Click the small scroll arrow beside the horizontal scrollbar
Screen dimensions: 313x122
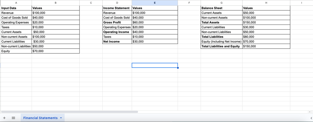coord(310,112)
